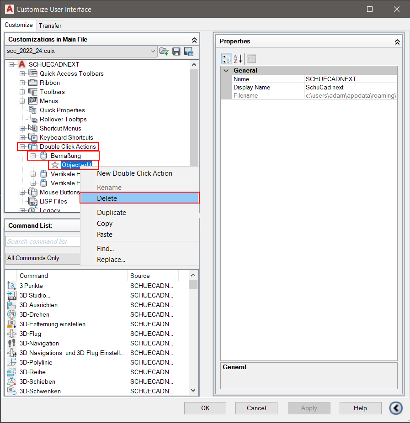Click the LISP Files node icon
Image resolution: width=410 pixels, height=423 pixels.
[x=33, y=201]
